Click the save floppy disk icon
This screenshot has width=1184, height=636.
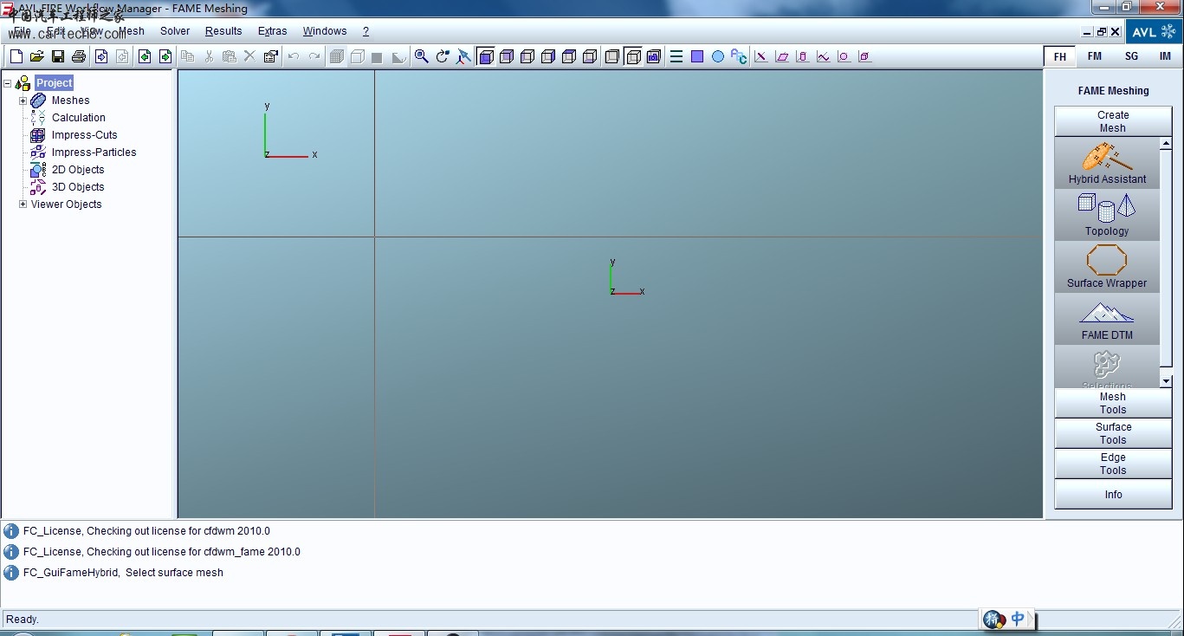pos(58,56)
